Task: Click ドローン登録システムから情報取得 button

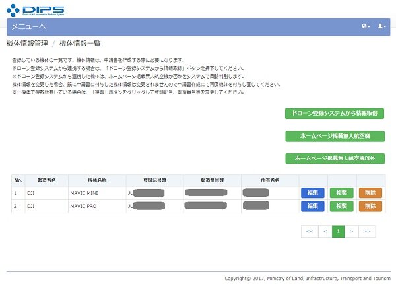Action: [x=334, y=114]
